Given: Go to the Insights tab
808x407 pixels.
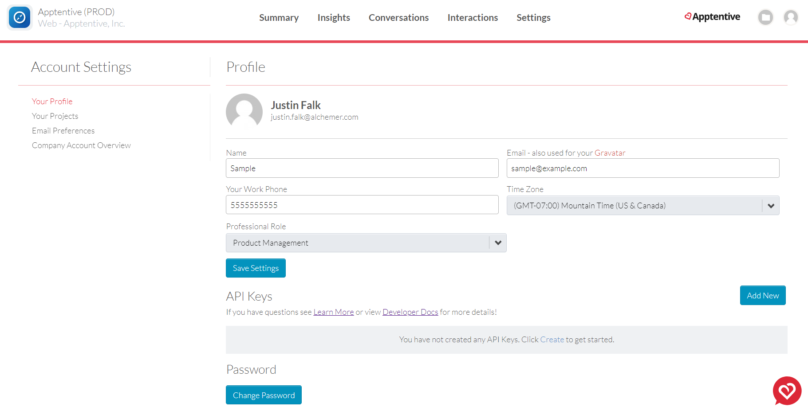Looking at the screenshot, I should coord(334,18).
